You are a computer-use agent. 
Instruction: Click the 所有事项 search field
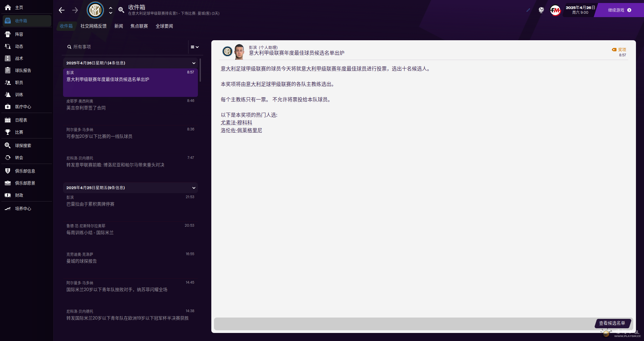click(x=127, y=47)
